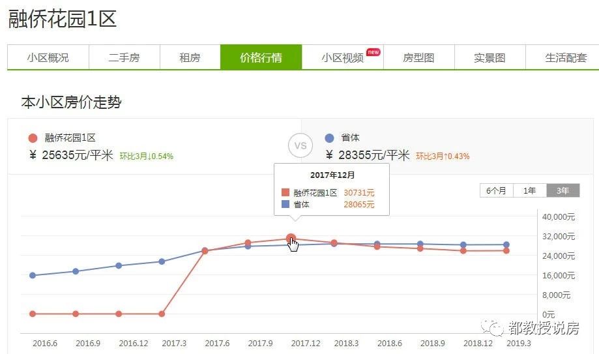Click red data point at 2016.12

[x=119, y=314]
